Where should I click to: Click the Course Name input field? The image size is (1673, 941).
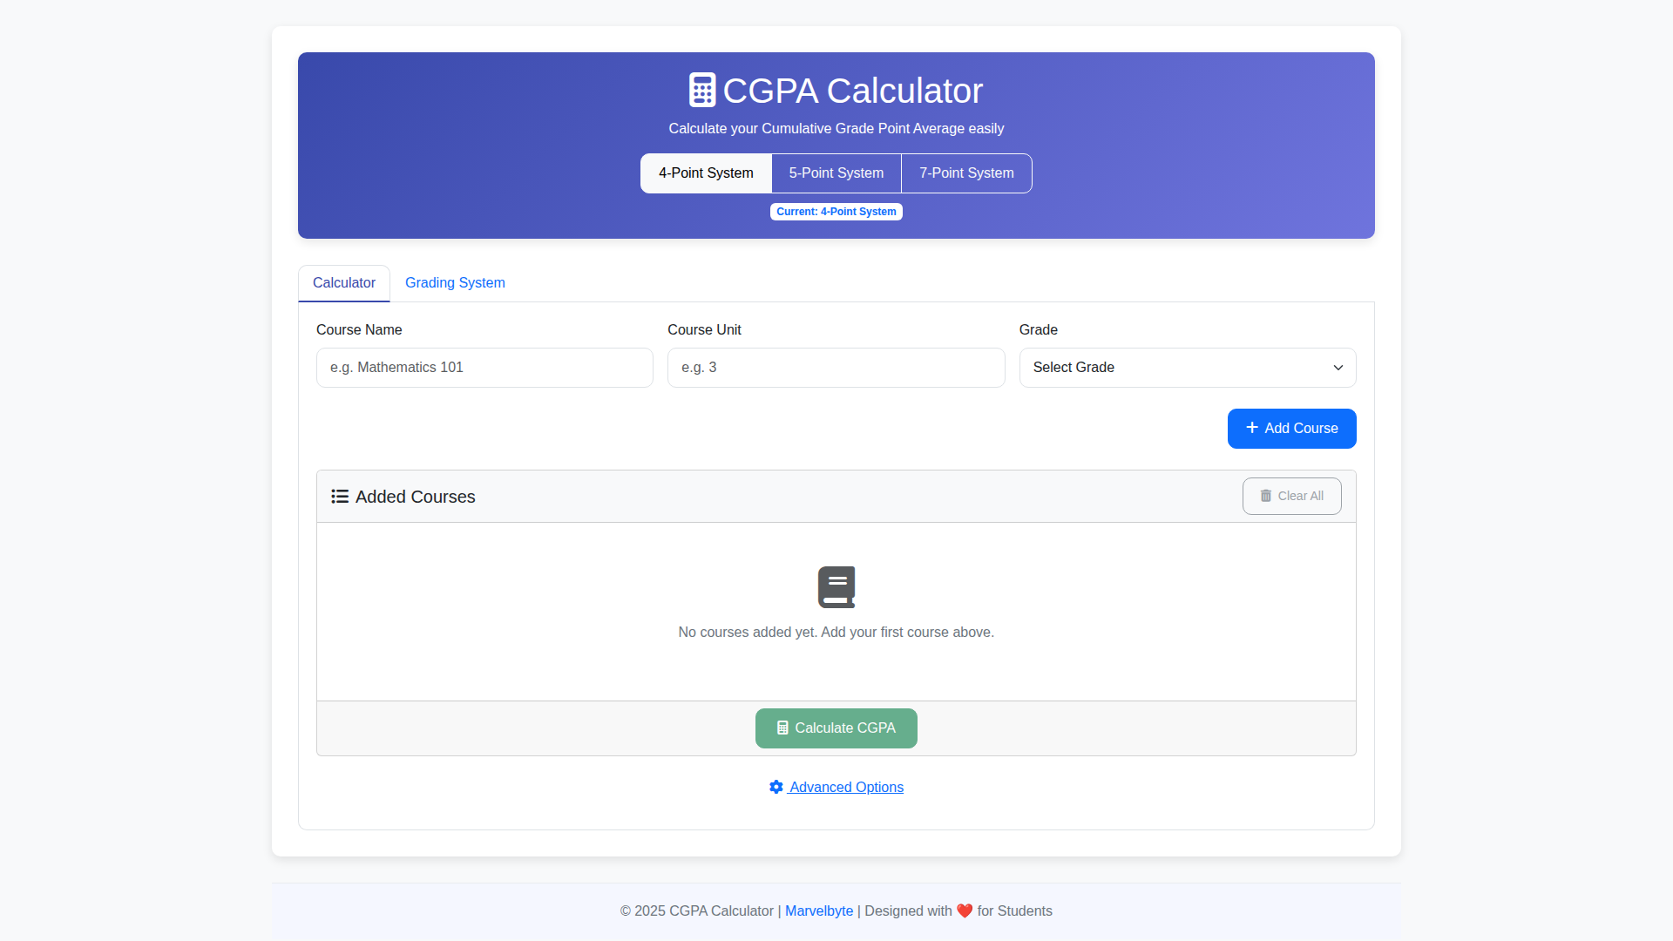click(484, 368)
